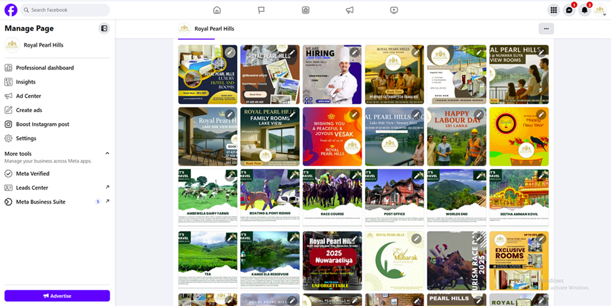The width and height of the screenshot is (611, 306).
Task: Edit the We Are Hiring photo
Action: (x=354, y=52)
